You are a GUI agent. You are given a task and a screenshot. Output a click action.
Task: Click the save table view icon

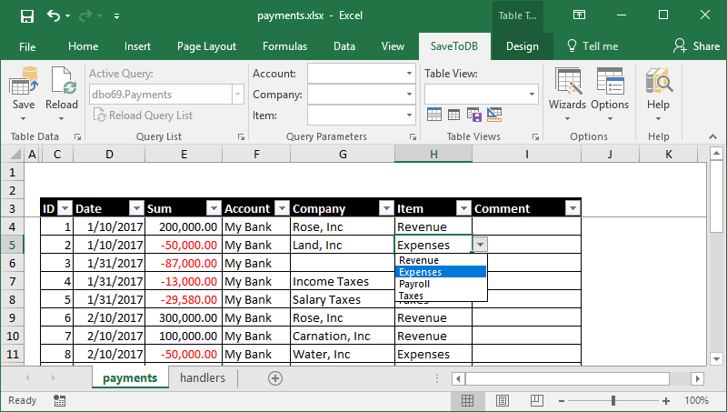pyautogui.click(x=473, y=114)
